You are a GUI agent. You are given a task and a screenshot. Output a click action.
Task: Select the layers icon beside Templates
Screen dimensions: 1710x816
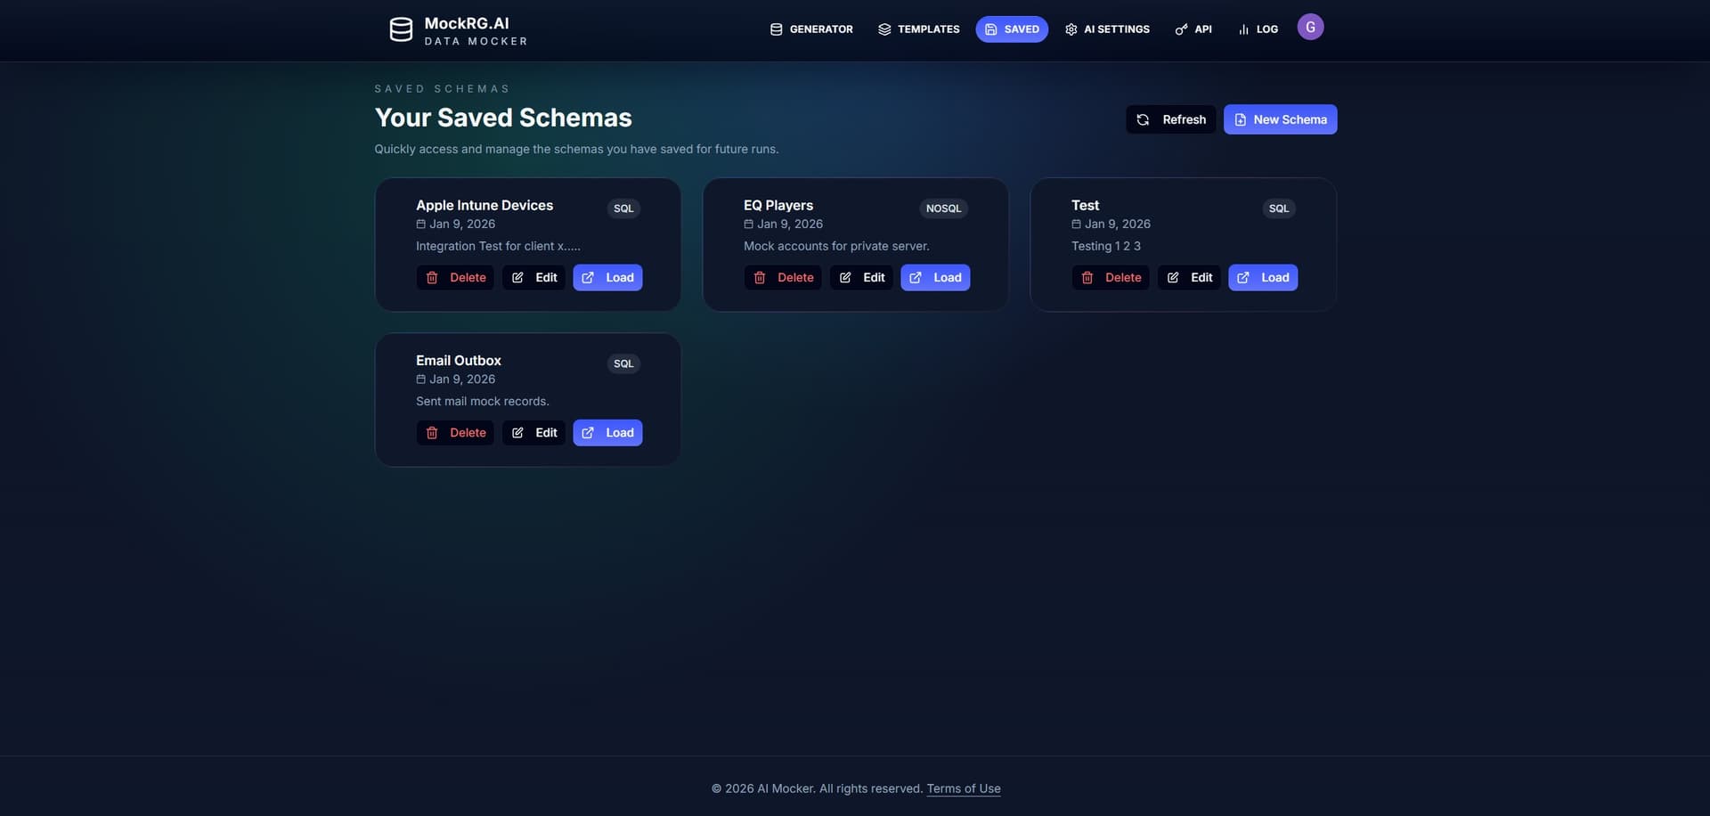tap(884, 29)
